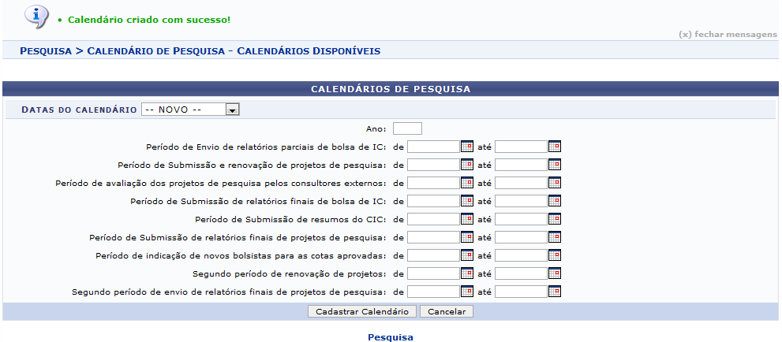Open start-date calendar for relatórios parciais de bolsa de IC
This screenshot has height=342, width=782.
(467, 147)
